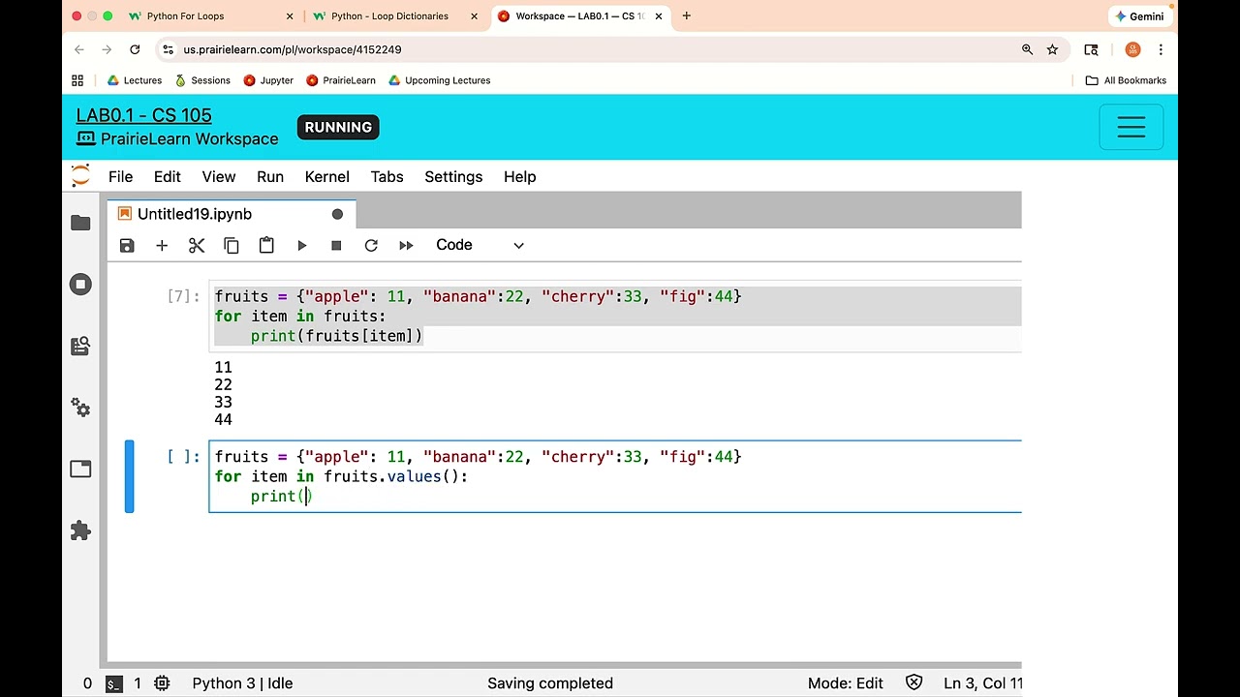Click the Saving completed status message
The height and width of the screenshot is (697, 1240).
tap(550, 683)
